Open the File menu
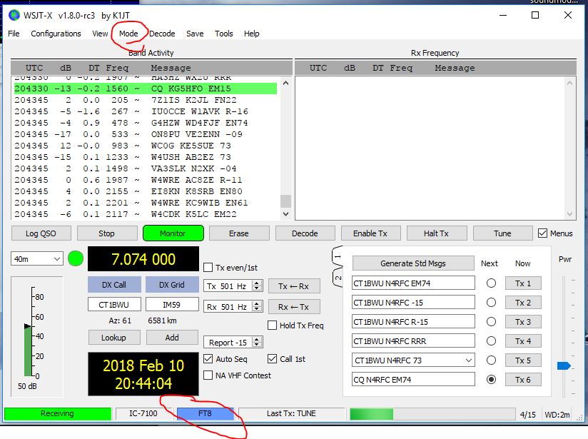 tap(14, 34)
